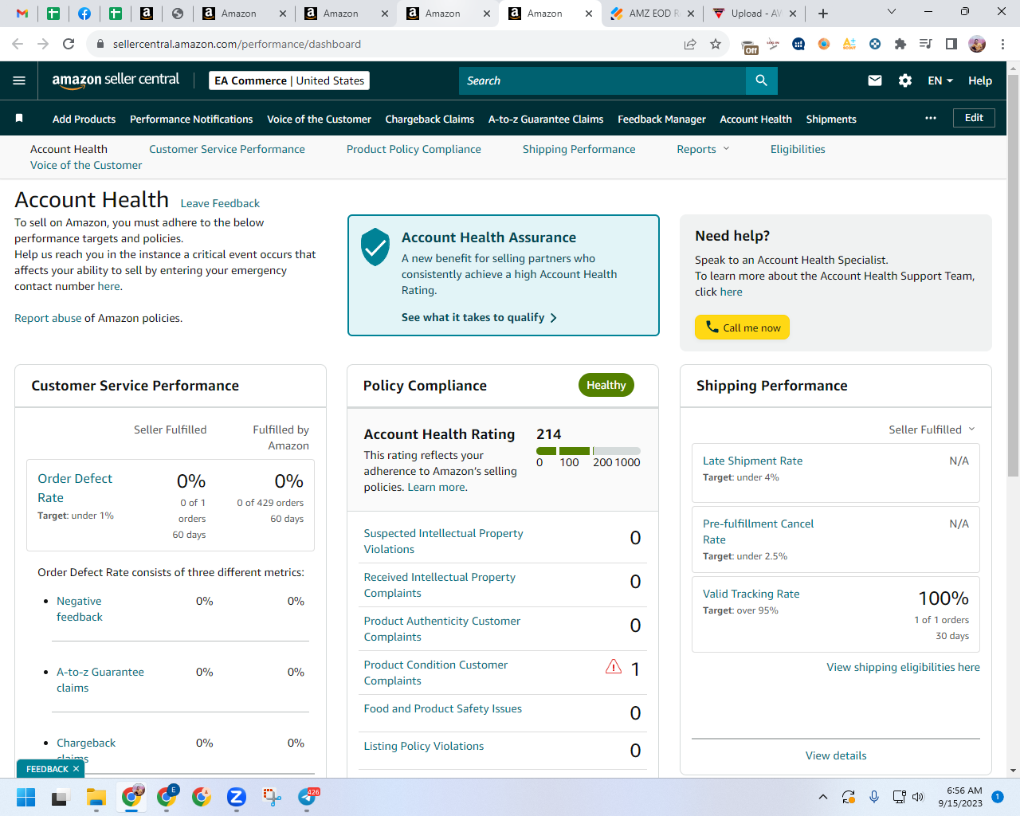This screenshot has height=816, width=1020.
Task: Open Product Condition Customer Complaints link
Action: click(x=435, y=673)
